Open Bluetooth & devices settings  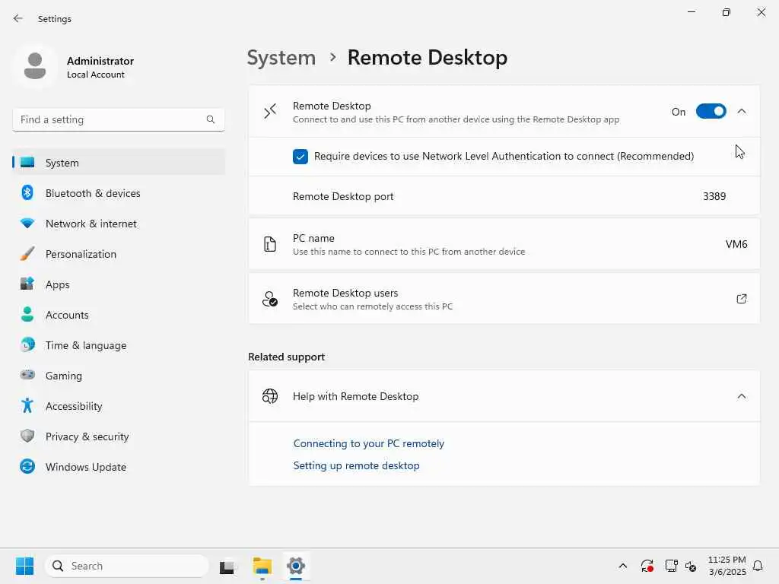tap(118, 193)
